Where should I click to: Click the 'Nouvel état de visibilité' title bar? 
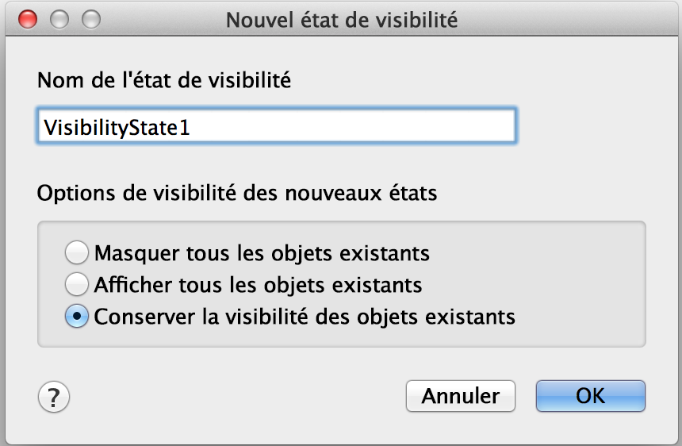342,19
